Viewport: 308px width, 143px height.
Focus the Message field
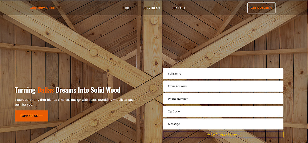[223, 124]
